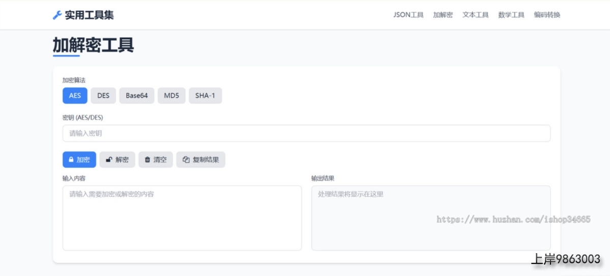Open the 编码转换 navigation item
Screen dimensions: 610x276
(x=547, y=15)
